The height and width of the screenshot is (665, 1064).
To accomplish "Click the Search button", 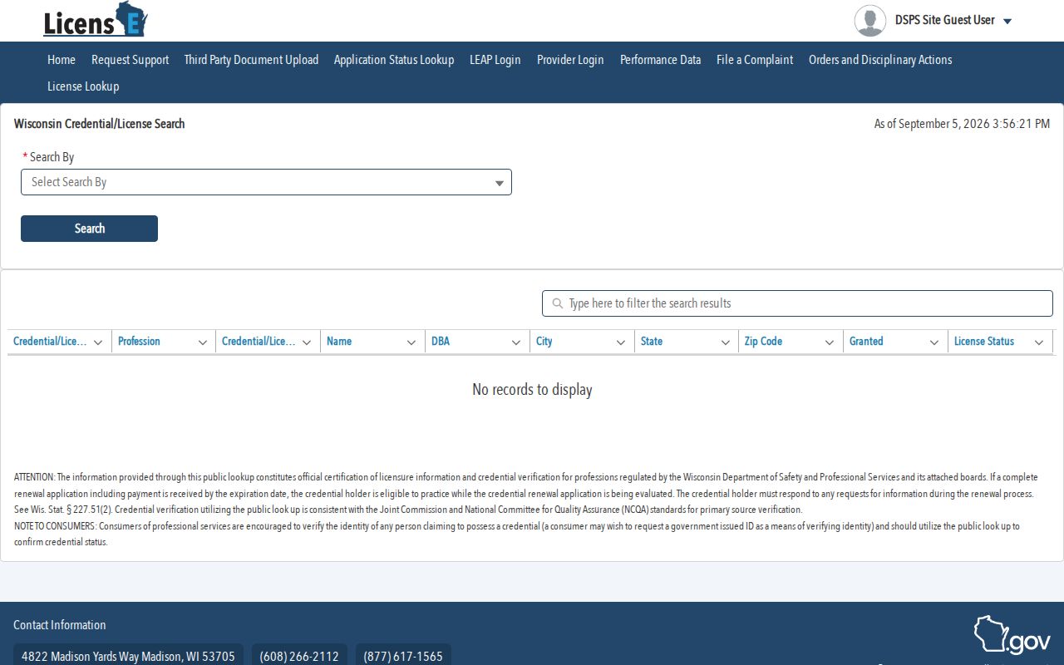I will 89,229.
